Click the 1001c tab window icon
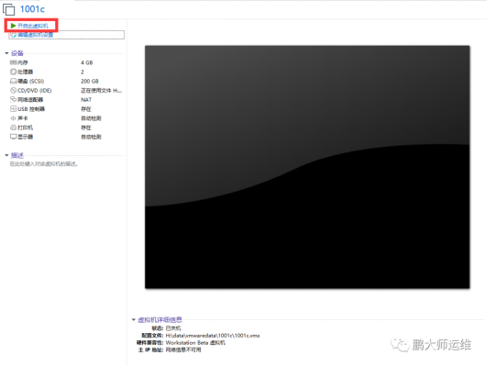 point(8,9)
